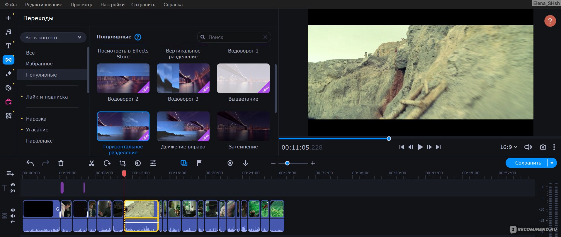
Task: Toggle title track link icon
Action: point(13,191)
